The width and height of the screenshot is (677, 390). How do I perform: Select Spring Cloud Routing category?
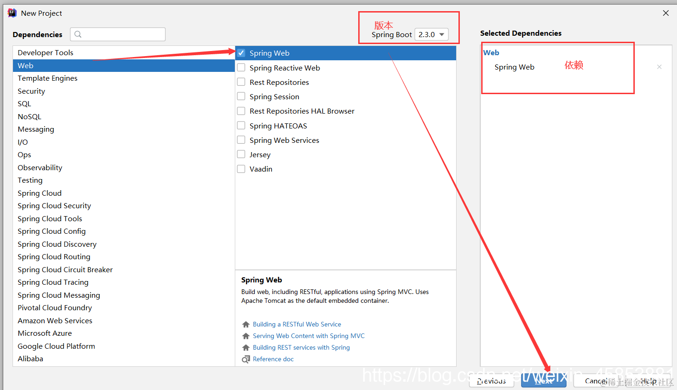tap(124, 256)
